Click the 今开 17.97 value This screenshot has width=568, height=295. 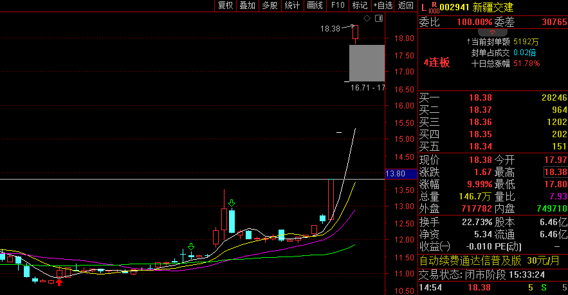click(556, 160)
